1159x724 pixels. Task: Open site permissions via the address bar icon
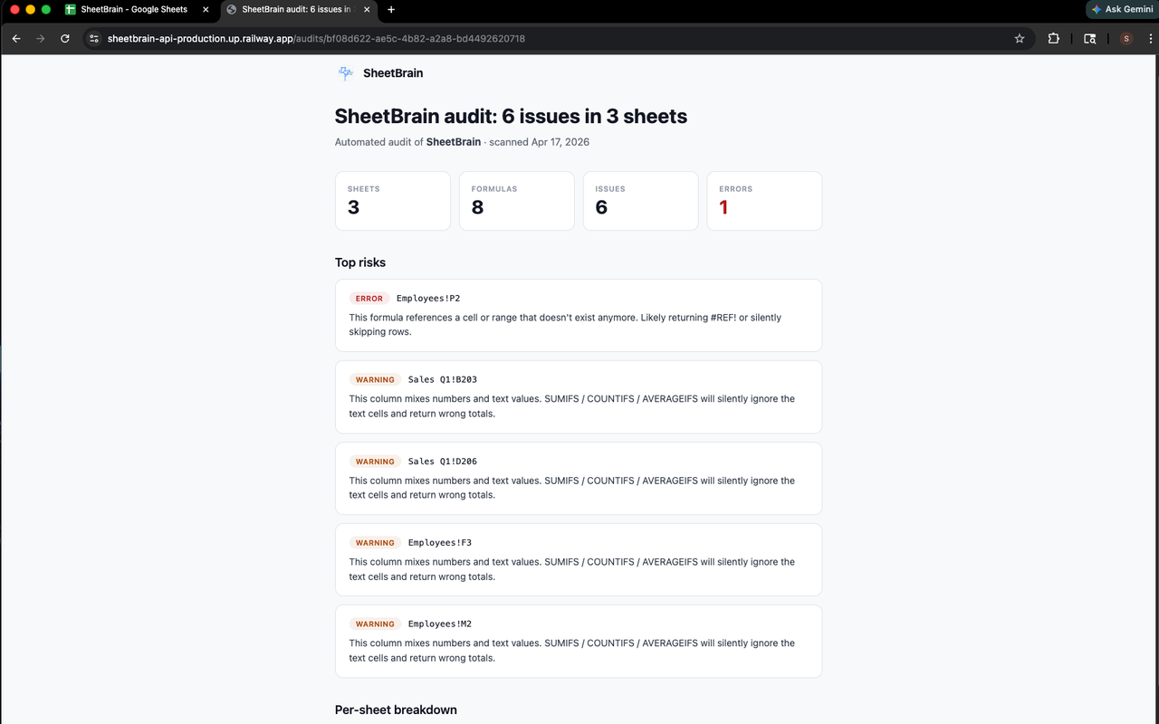coord(93,38)
